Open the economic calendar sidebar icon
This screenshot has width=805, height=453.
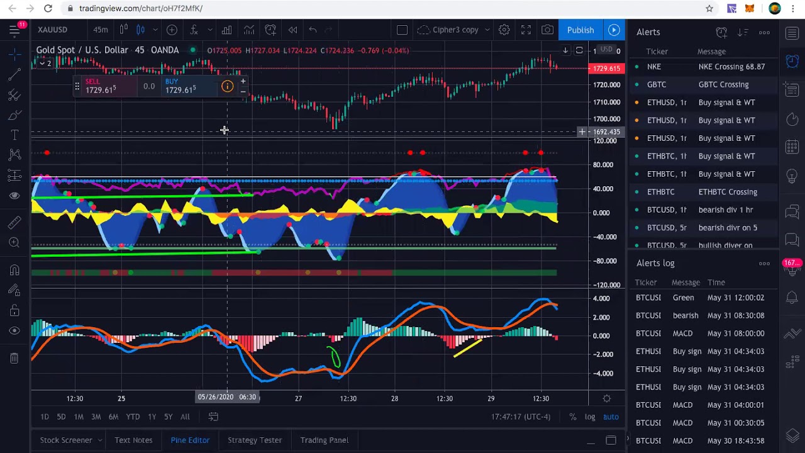coord(792,148)
